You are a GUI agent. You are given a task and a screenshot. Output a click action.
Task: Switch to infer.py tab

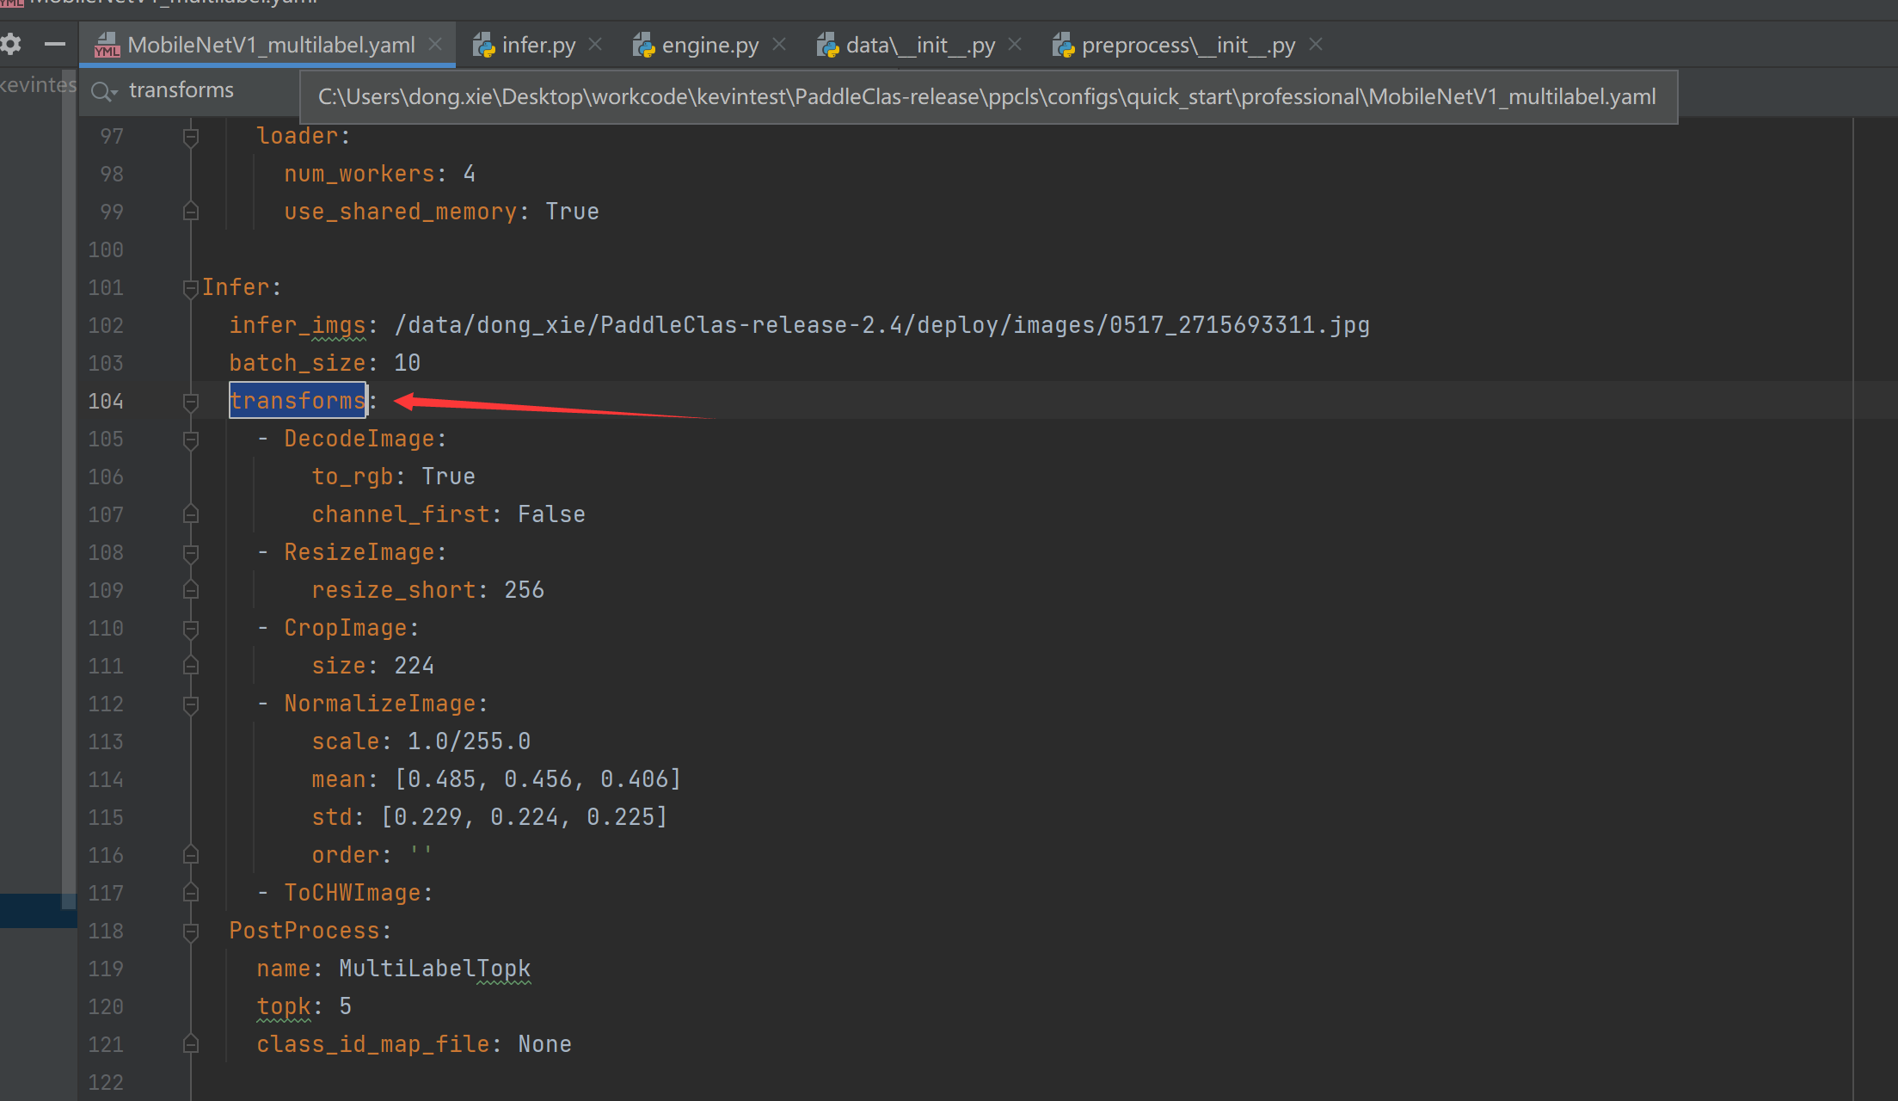tap(538, 45)
